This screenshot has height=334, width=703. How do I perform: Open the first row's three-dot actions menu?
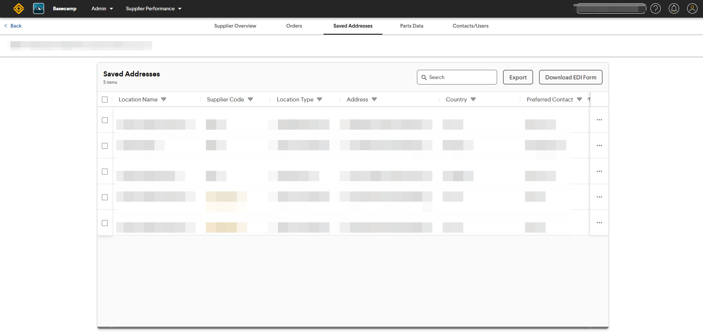click(599, 120)
